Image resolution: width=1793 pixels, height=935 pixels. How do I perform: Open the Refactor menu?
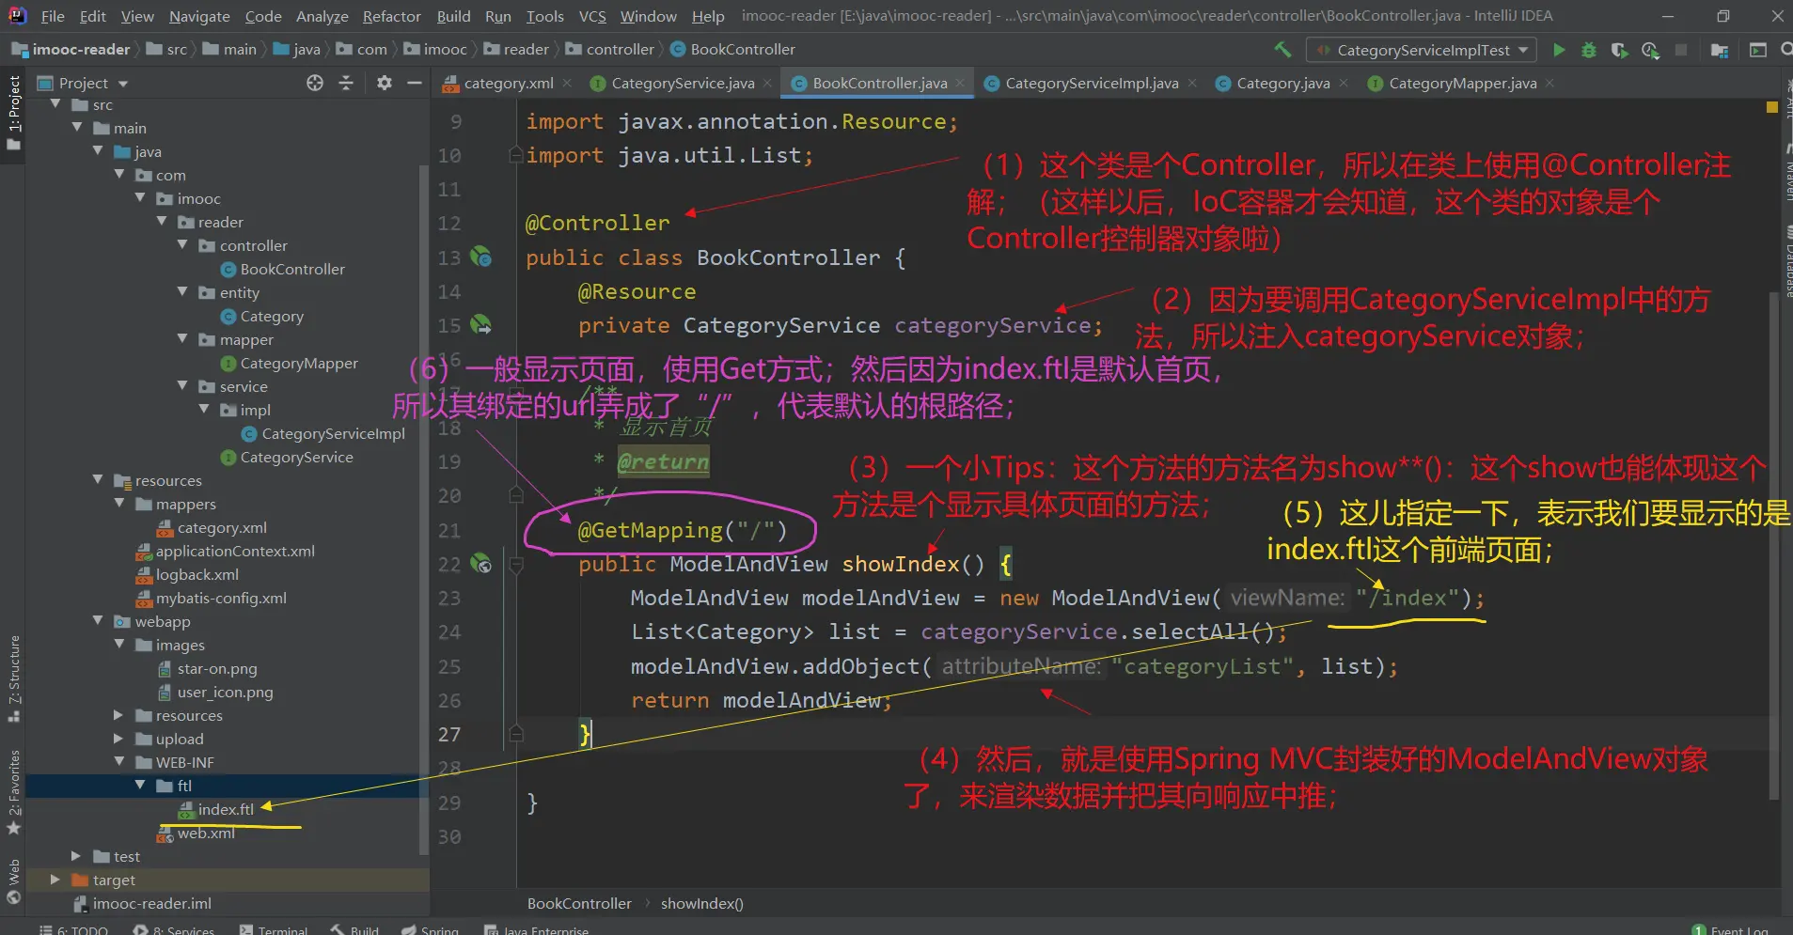click(x=391, y=16)
